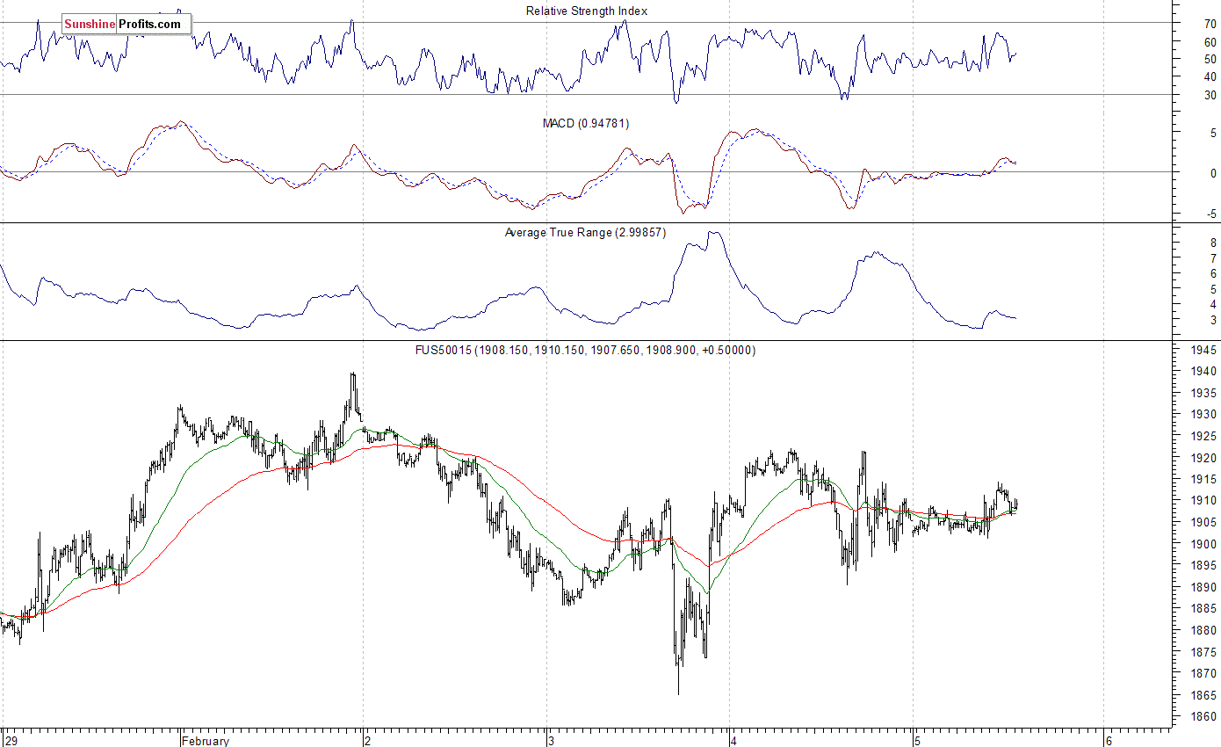Viewport: 1221px width, 747px height.
Task: Click the RSI axis value 30
Action: pos(1210,95)
